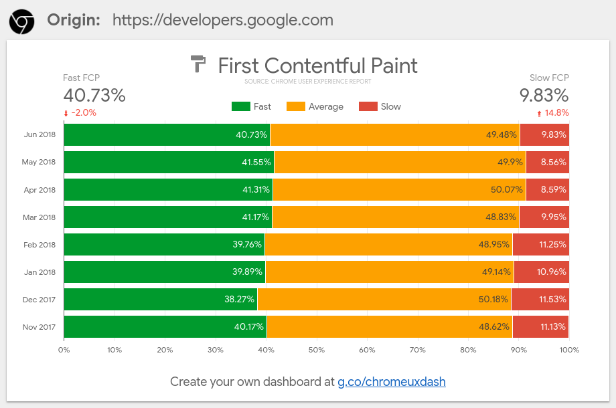Toggle the red Slow legend swatch

368,106
